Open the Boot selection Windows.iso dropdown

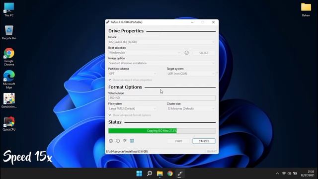(145, 53)
